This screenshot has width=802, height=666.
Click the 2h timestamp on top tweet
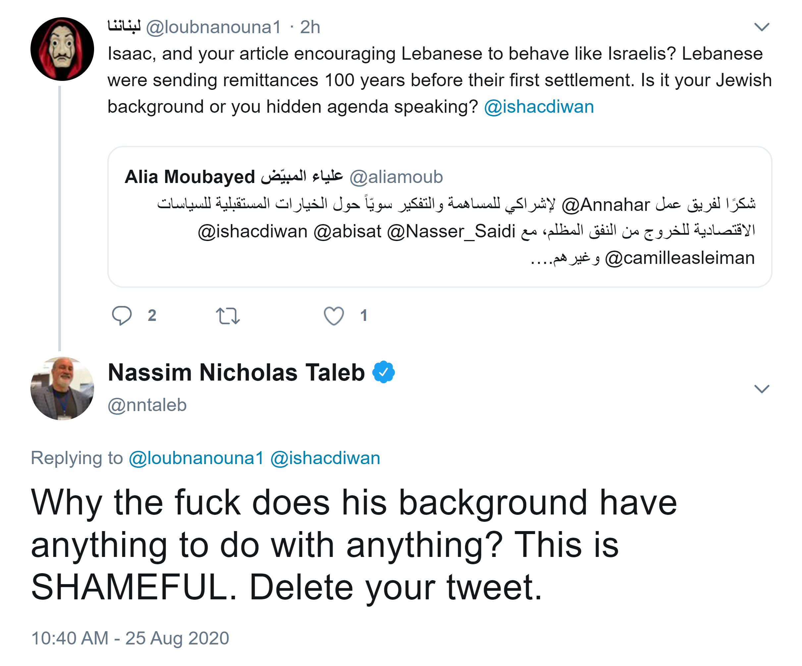(x=310, y=27)
